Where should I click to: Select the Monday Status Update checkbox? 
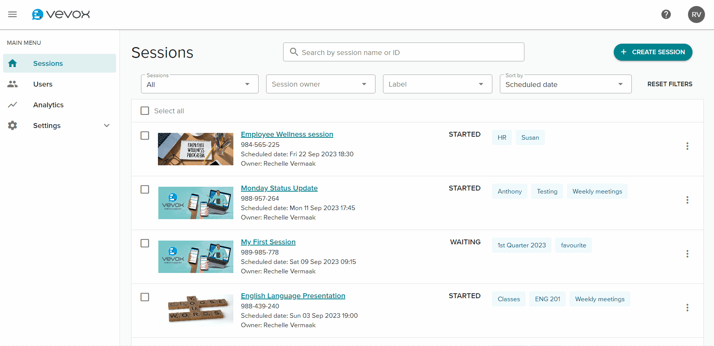tap(145, 189)
